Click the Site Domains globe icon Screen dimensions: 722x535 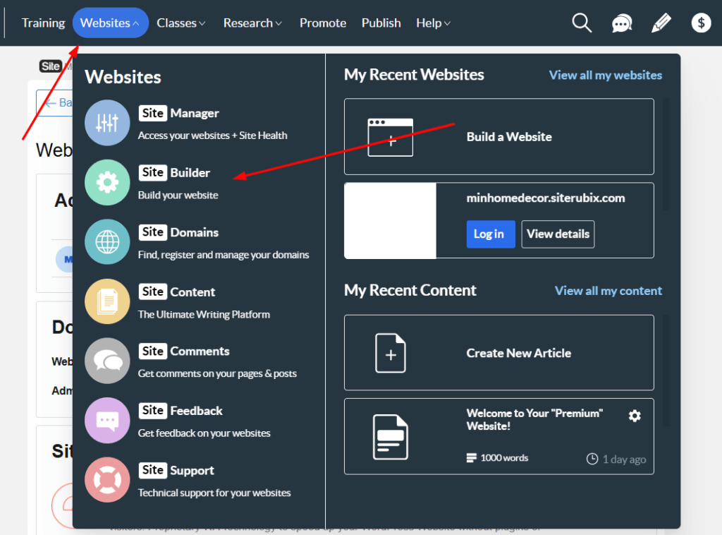tap(107, 242)
